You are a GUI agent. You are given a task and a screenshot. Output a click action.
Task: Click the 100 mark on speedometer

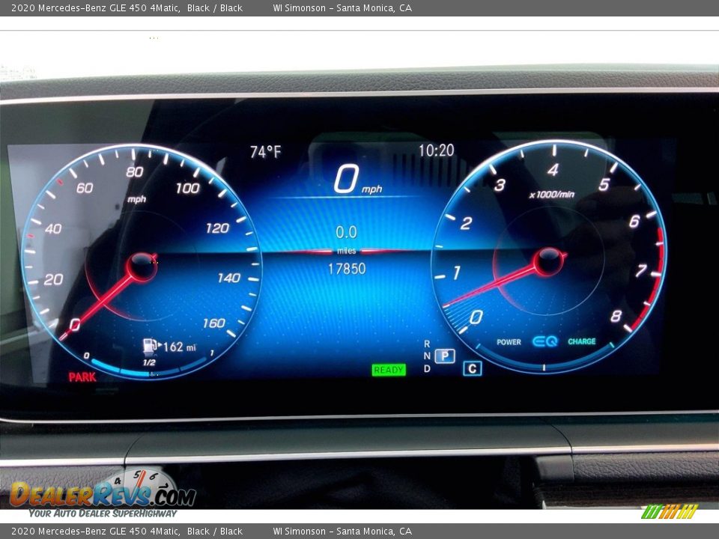coord(187,188)
